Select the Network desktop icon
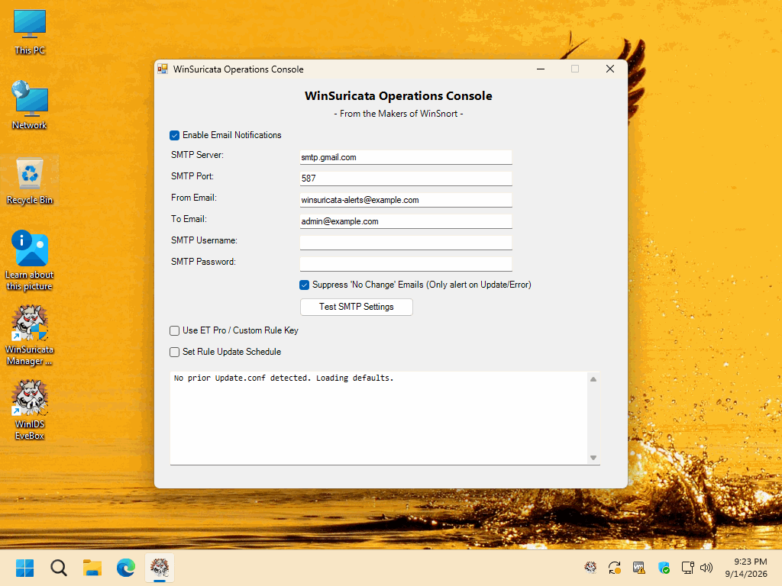The width and height of the screenshot is (782, 586). point(30,105)
